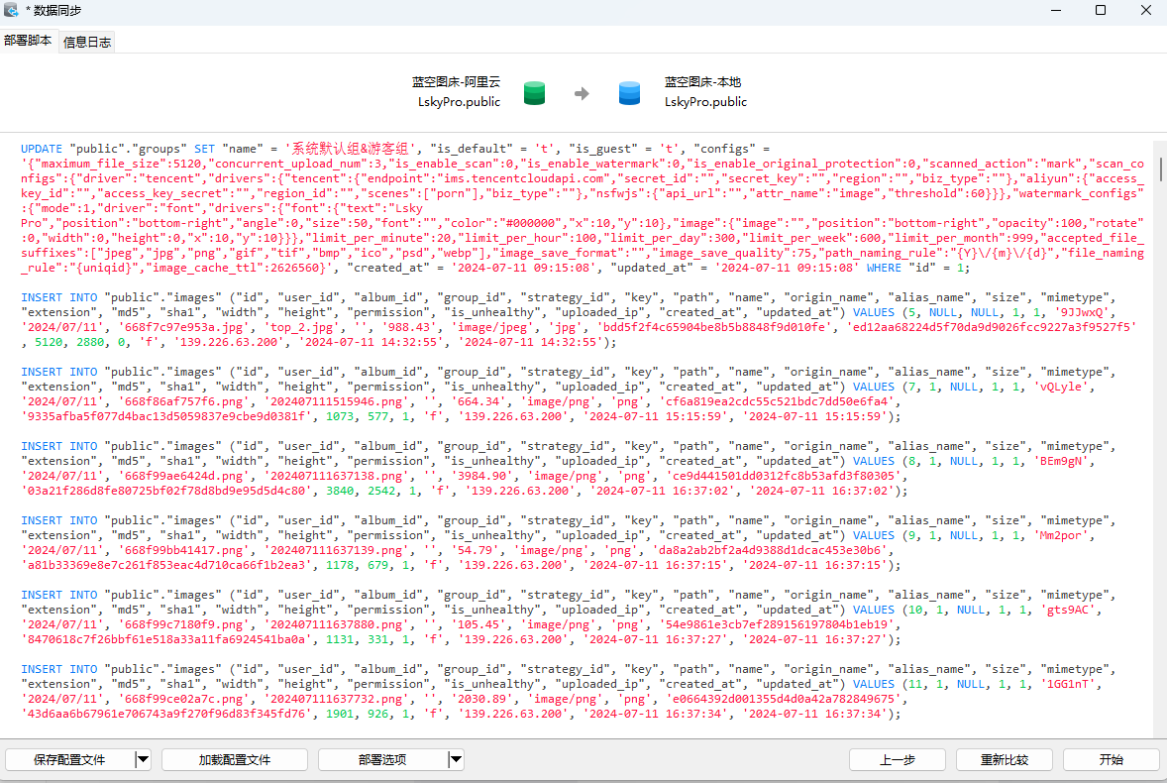Screen dimensions: 1167x783
Task: Click the key value 'gts9AC'
Action: pyautogui.click(x=1067, y=611)
